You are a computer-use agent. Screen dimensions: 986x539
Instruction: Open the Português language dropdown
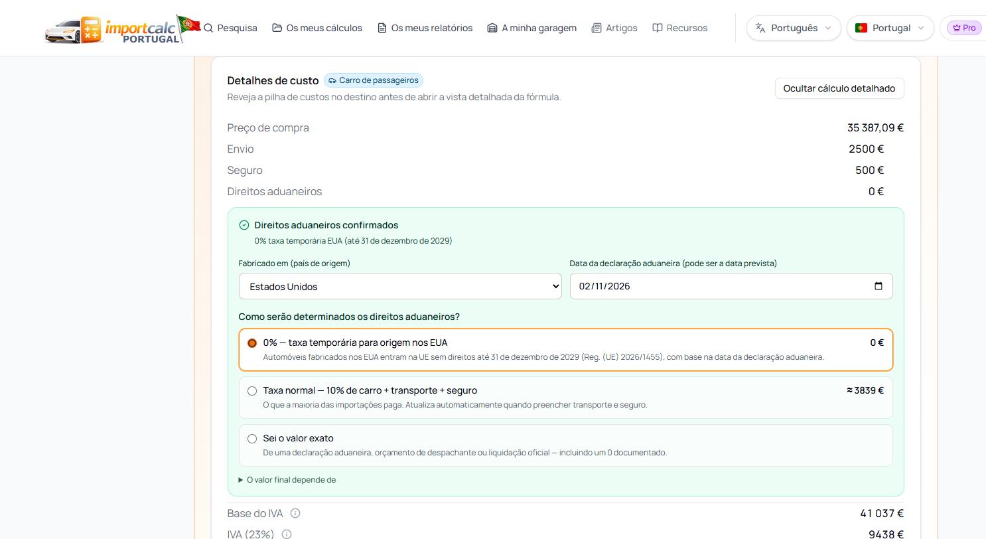(x=794, y=28)
